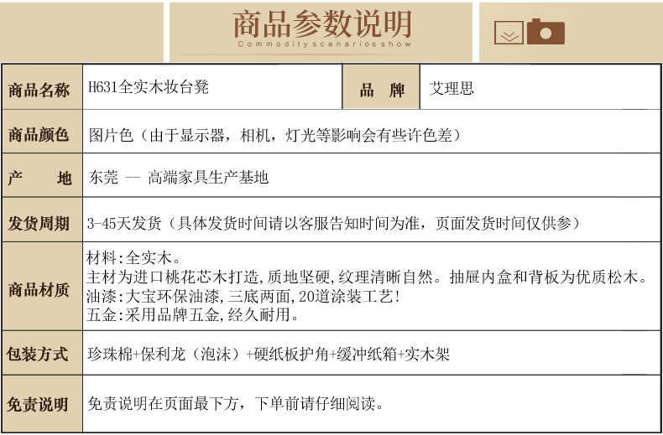
Task: Click the down-chevron box icon beside camera
Action: click(509, 33)
